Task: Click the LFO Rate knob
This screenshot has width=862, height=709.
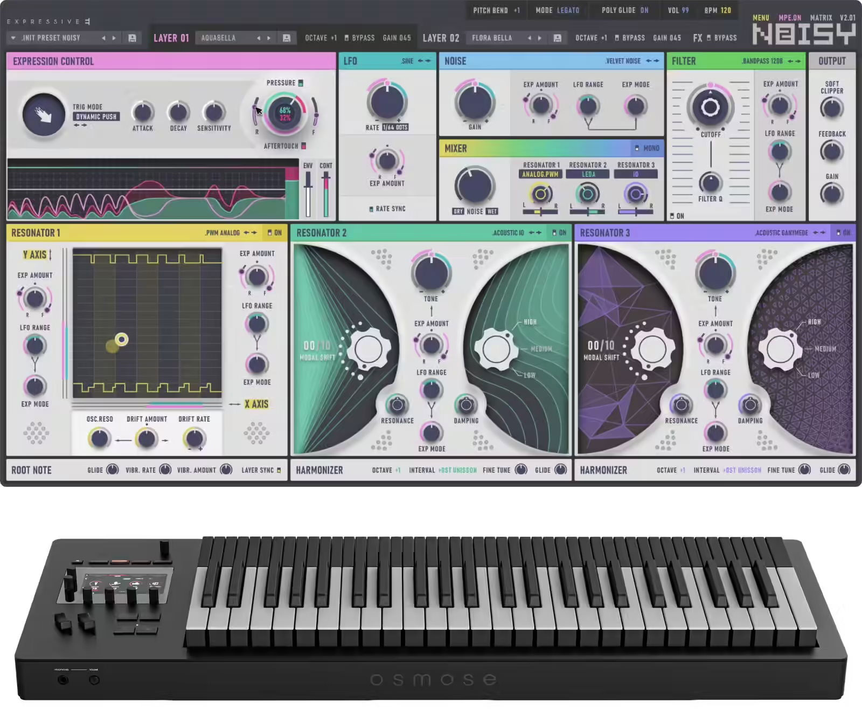Action: 387,101
